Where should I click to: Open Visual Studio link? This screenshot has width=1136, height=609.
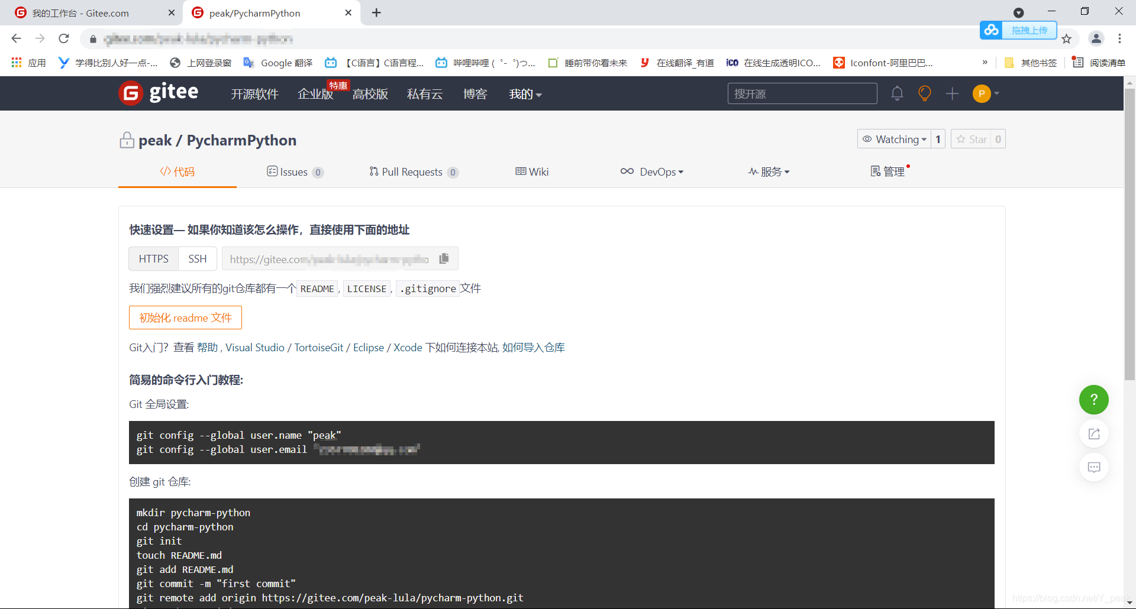point(255,348)
